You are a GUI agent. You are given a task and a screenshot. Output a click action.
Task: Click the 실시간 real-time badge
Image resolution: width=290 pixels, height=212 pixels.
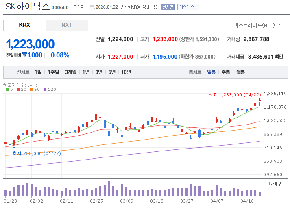tap(168, 7)
